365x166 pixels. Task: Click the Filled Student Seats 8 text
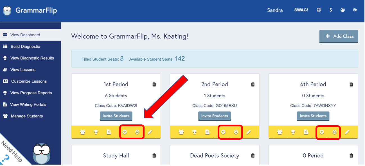click(x=102, y=59)
